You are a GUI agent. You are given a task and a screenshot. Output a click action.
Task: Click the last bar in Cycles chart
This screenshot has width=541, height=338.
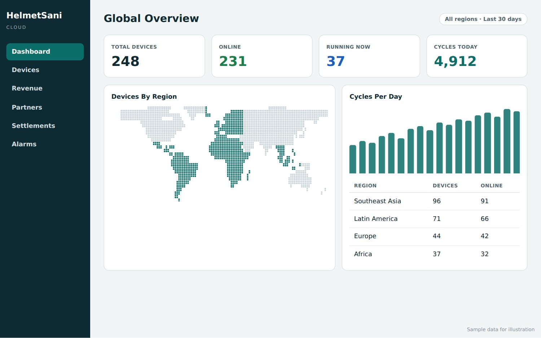[516, 142]
